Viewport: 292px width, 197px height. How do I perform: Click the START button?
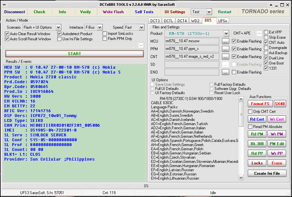(74, 54)
